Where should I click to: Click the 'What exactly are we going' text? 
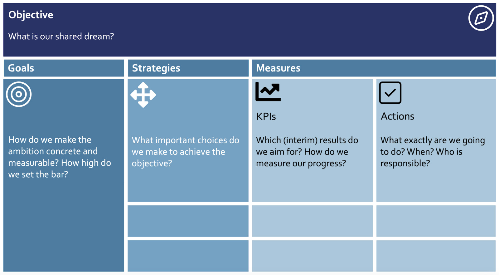pyautogui.click(x=433, y=152)
